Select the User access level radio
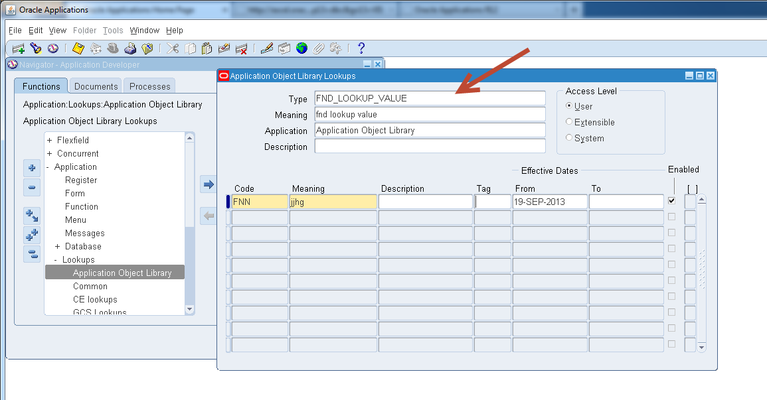This screenshot has width=767, height=400. 569,105
